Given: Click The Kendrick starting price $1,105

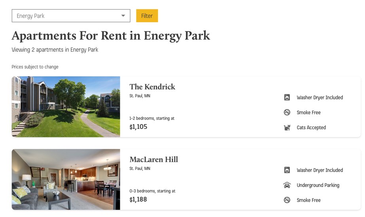Looking at the screenshot, I should coord(138,127).
